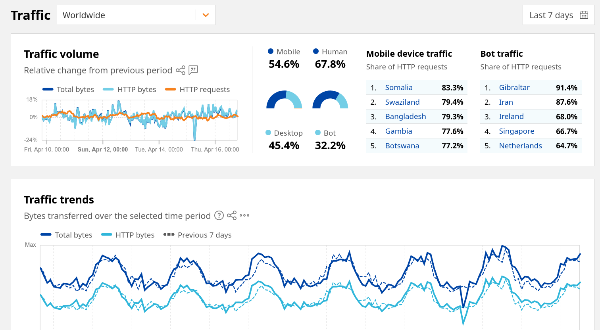This screenshot has width=600, height=330.
Task: Click the calendar icon for date range
Action: coord(584,15)
